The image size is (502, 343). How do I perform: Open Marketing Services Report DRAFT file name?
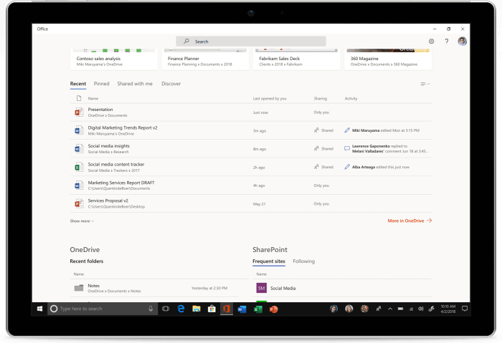[121, 183]
